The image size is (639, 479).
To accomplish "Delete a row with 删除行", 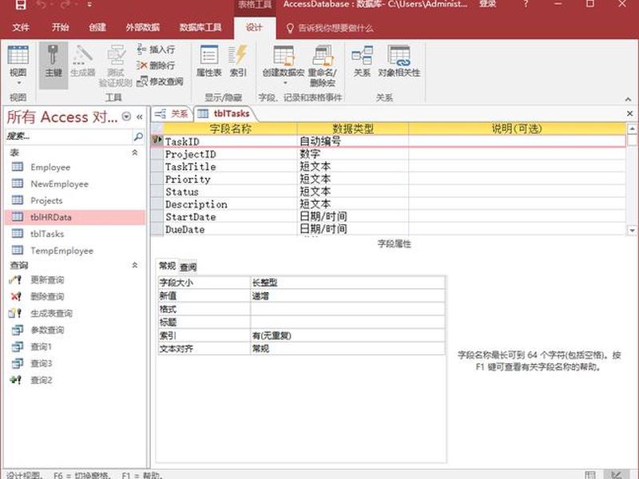I will coord(156,65).
